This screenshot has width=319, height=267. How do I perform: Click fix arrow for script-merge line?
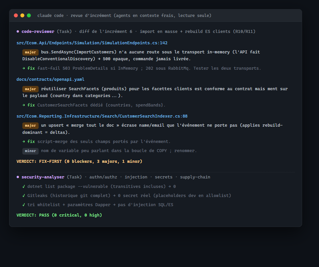tap(23, 141)
